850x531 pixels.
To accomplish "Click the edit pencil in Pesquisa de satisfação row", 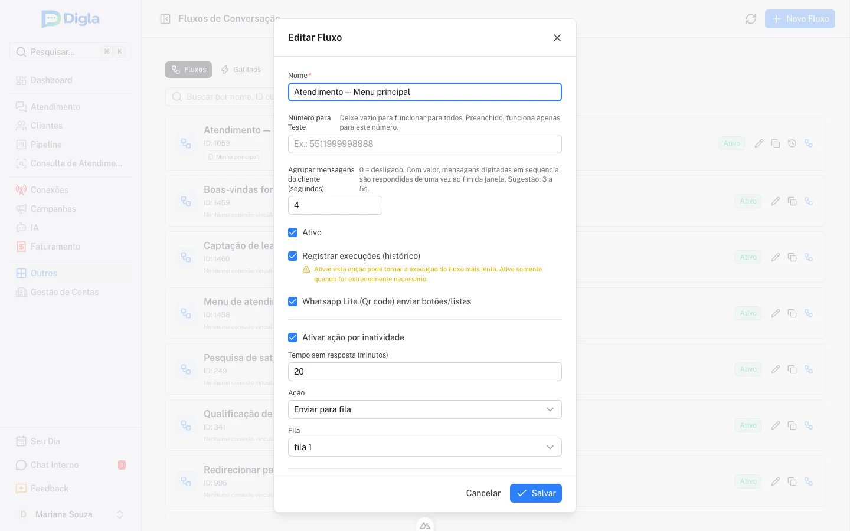I will [x=776, y=369].
